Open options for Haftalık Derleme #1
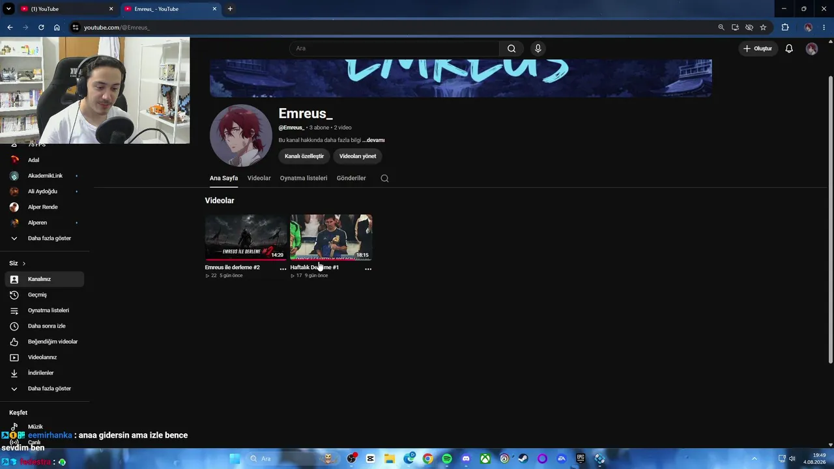 coord(368,269)
